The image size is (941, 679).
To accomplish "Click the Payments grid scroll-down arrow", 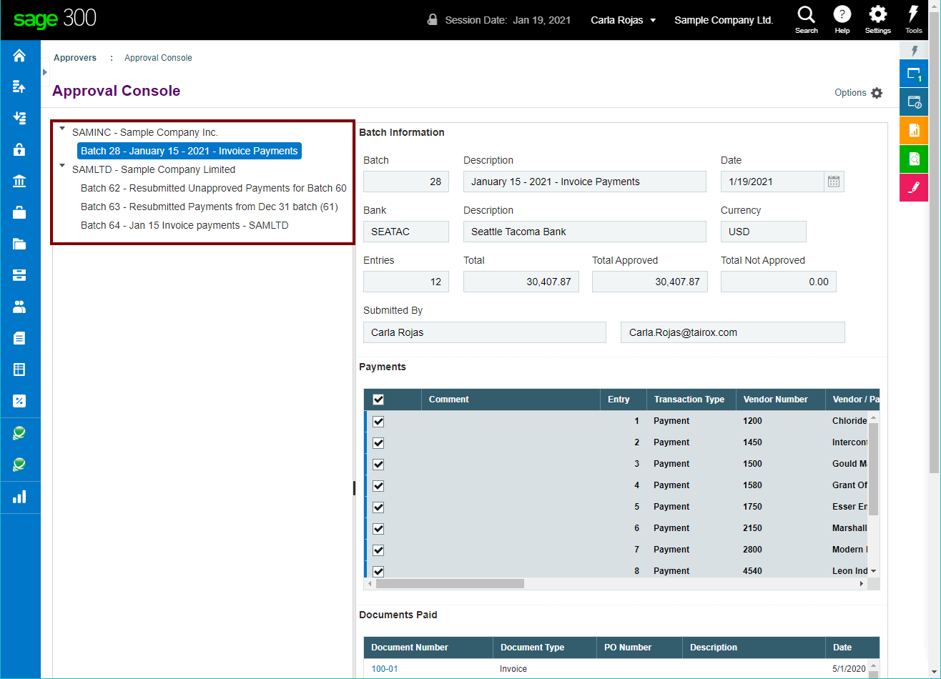I will click(873, 571).
